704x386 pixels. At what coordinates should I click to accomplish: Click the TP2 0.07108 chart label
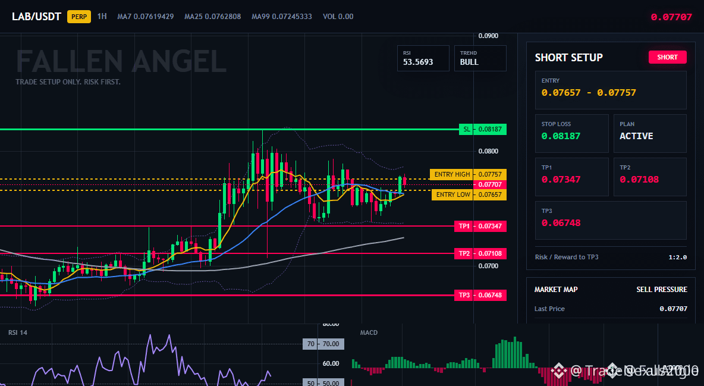tap(480, 253)
